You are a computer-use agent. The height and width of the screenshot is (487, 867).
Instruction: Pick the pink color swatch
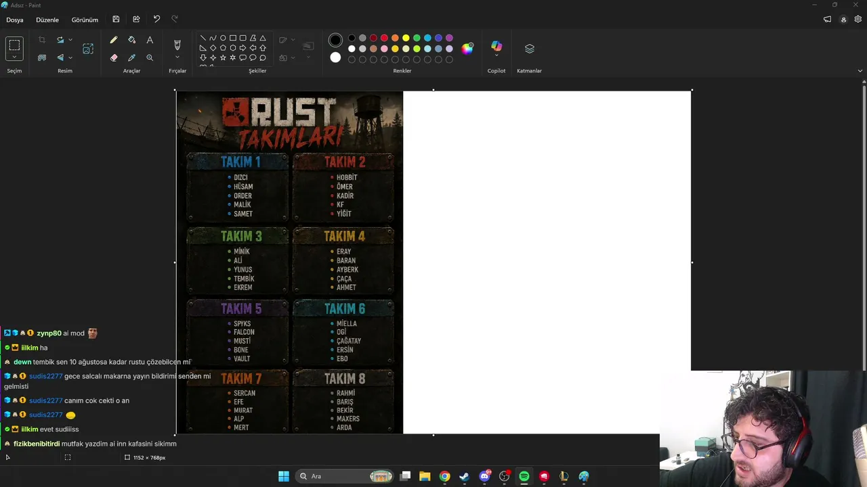[x=384, y=49]
